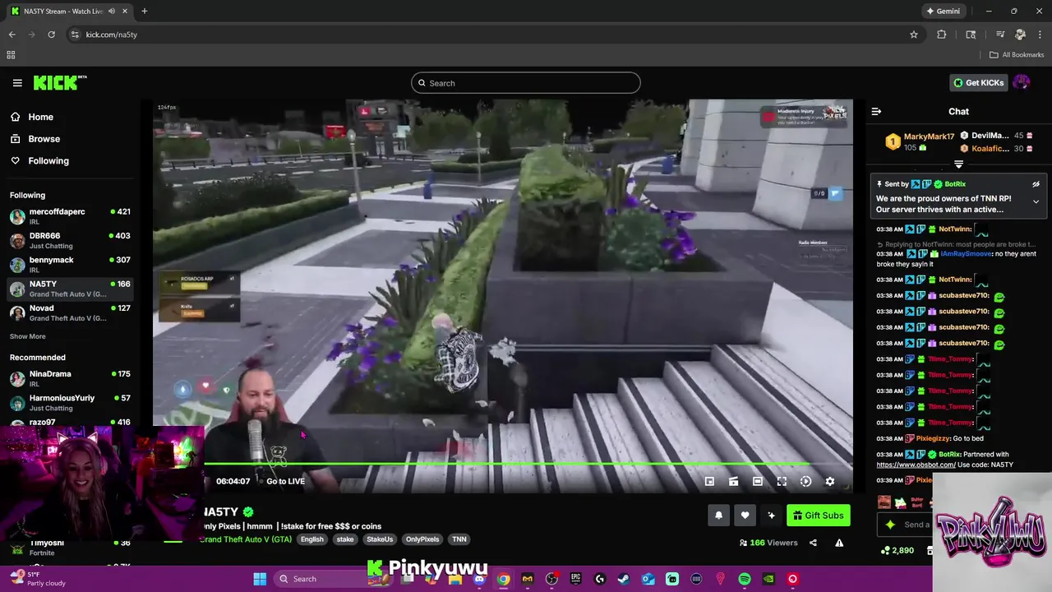
Task: Open a new browser tab
Action: pyautogui.click(x=144, y=11)
